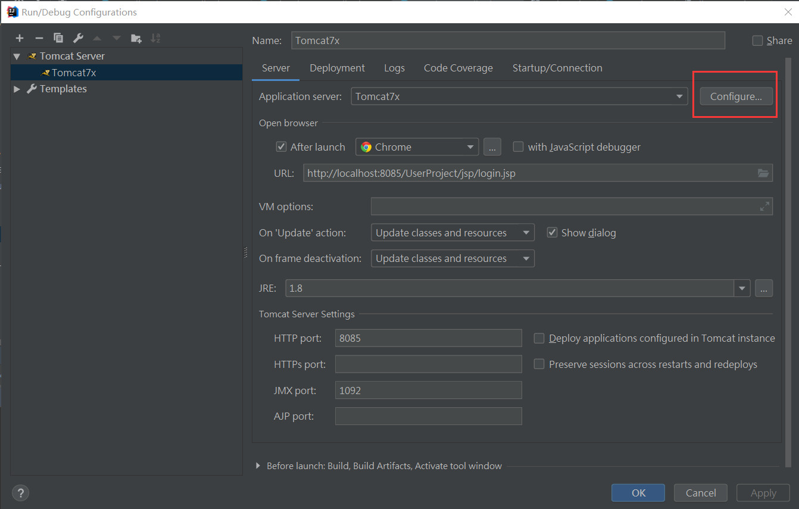799x509 pixels.
Task: Open edit defaults wrench icon
Action: coord(78,38)
